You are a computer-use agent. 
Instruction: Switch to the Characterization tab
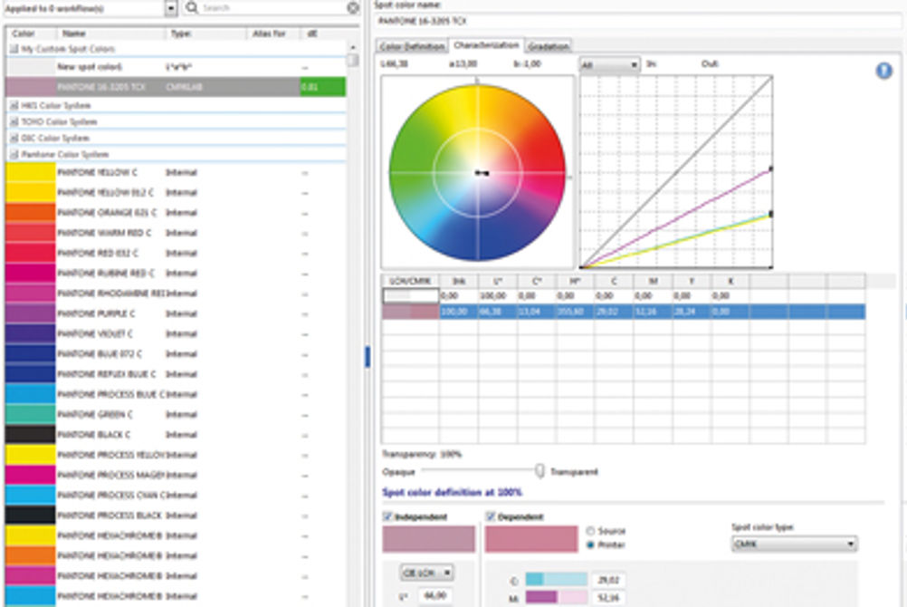486,45
